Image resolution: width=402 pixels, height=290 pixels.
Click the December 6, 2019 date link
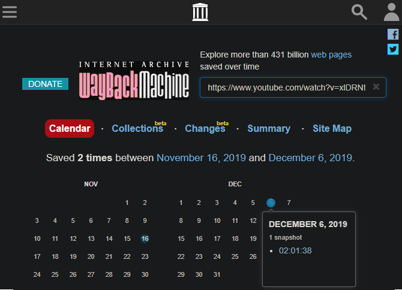tap(310, 158)
